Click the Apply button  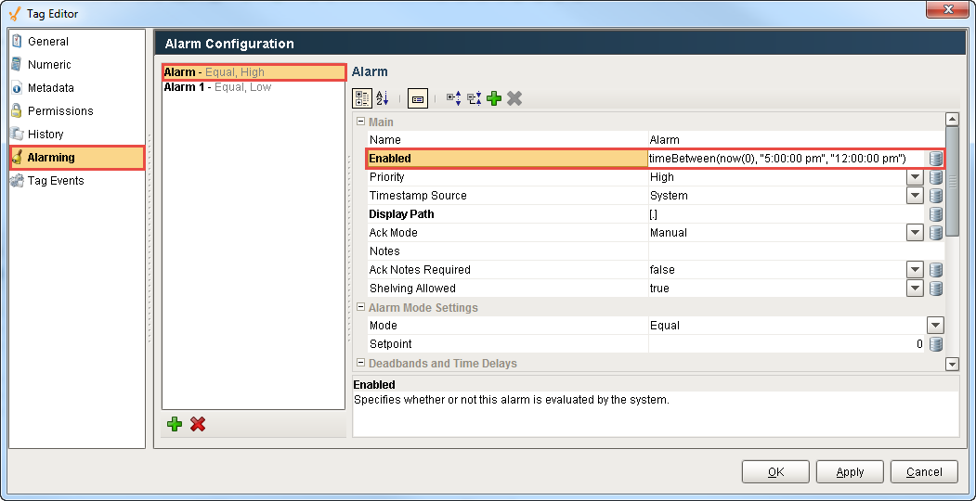tap(850, 472)
